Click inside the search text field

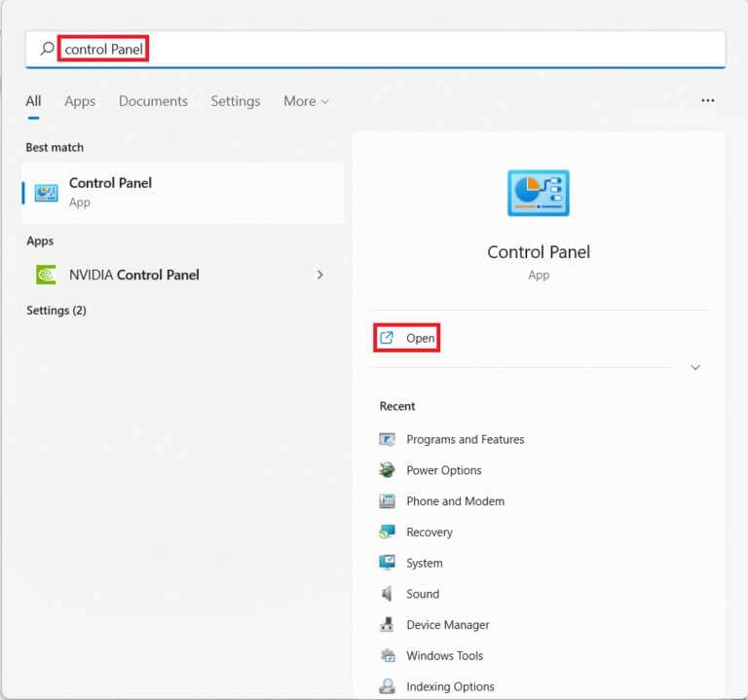[x=375, y=49]
